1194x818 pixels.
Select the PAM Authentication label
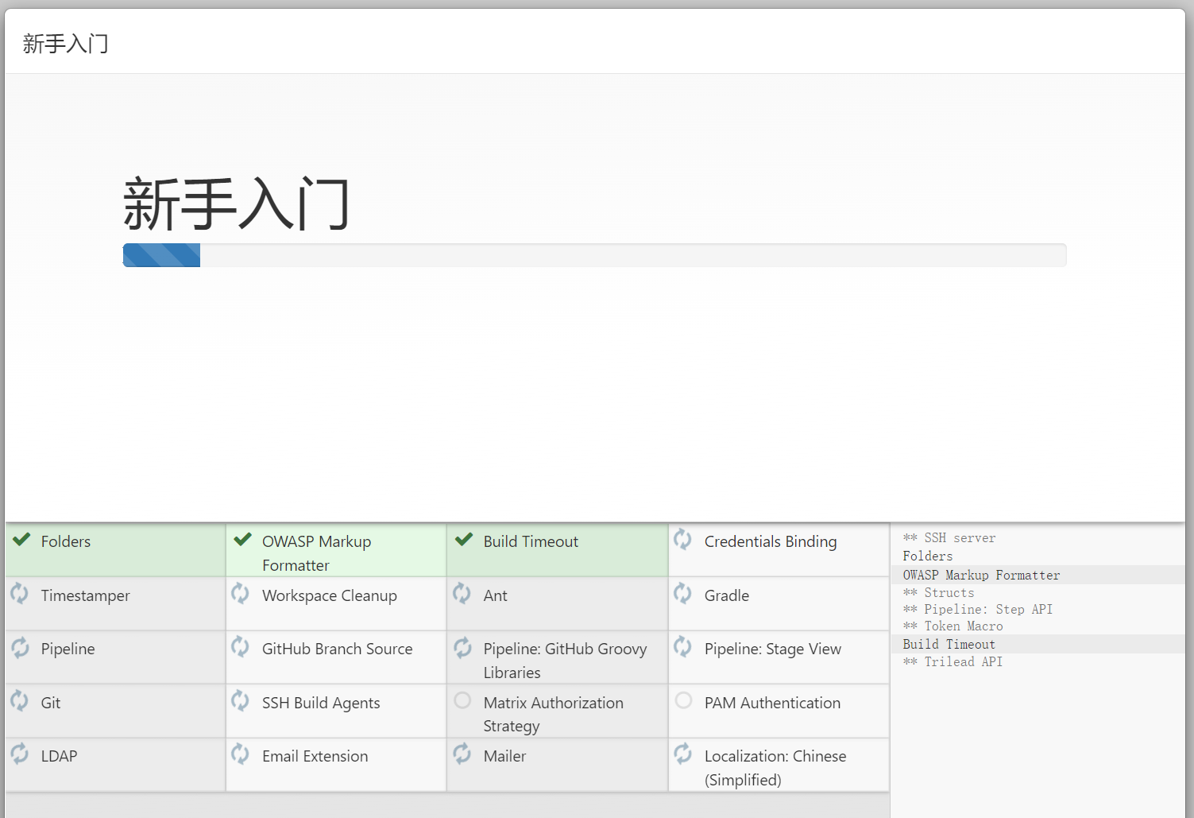point(772,703)
